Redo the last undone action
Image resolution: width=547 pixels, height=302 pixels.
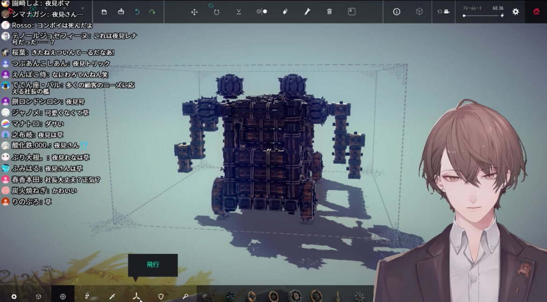click(152, 12)
